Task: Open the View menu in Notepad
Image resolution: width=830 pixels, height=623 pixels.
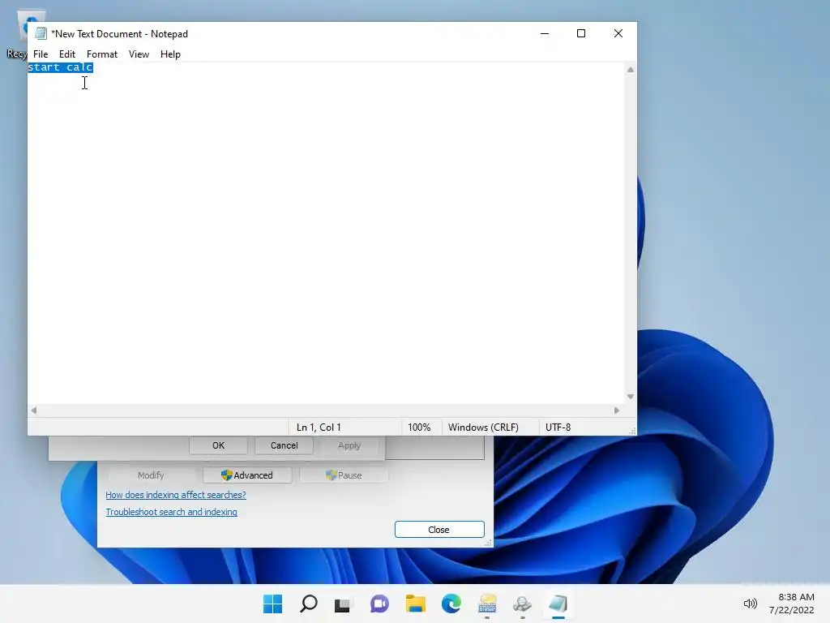Action: (139, 54)
